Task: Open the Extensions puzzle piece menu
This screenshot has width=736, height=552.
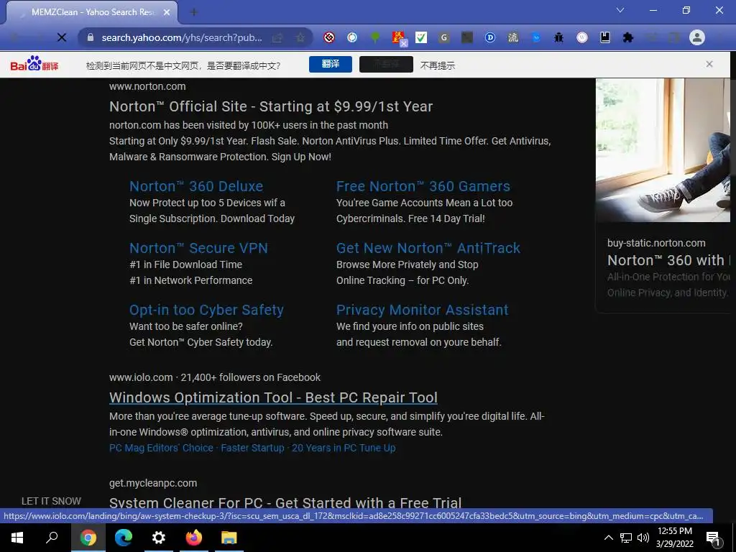Action: tap(628, 37)
